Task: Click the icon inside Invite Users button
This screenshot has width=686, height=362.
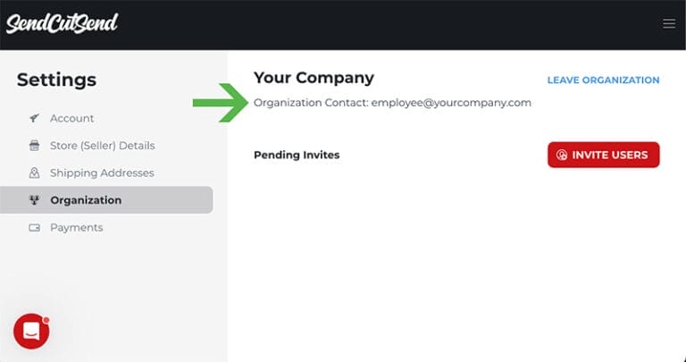Action: click(x=562, y=155)
